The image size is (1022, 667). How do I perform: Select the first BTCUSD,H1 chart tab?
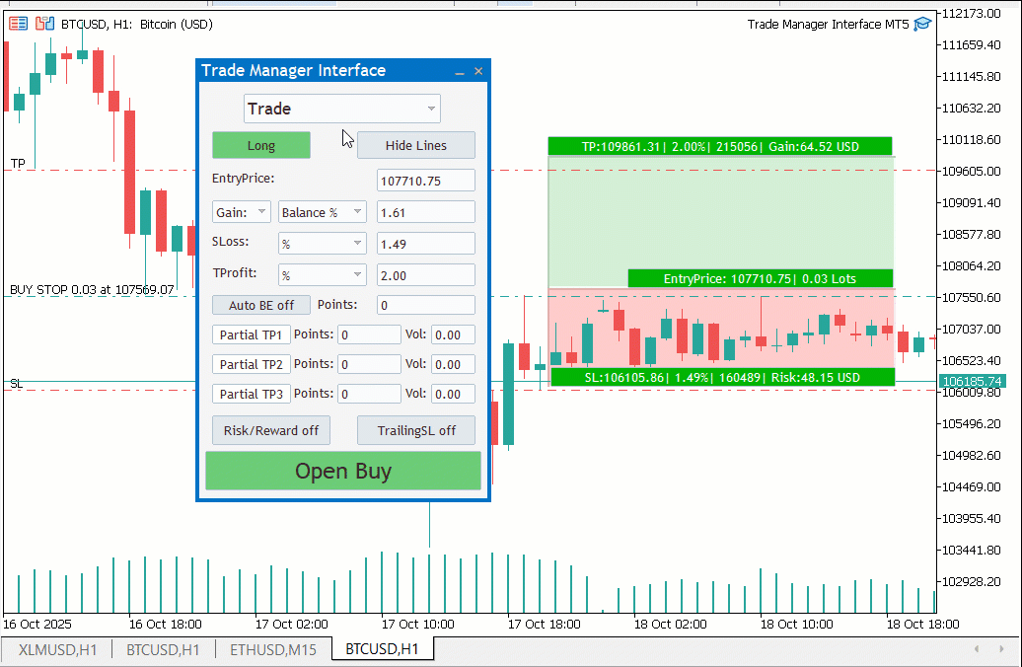coord(163,650)
